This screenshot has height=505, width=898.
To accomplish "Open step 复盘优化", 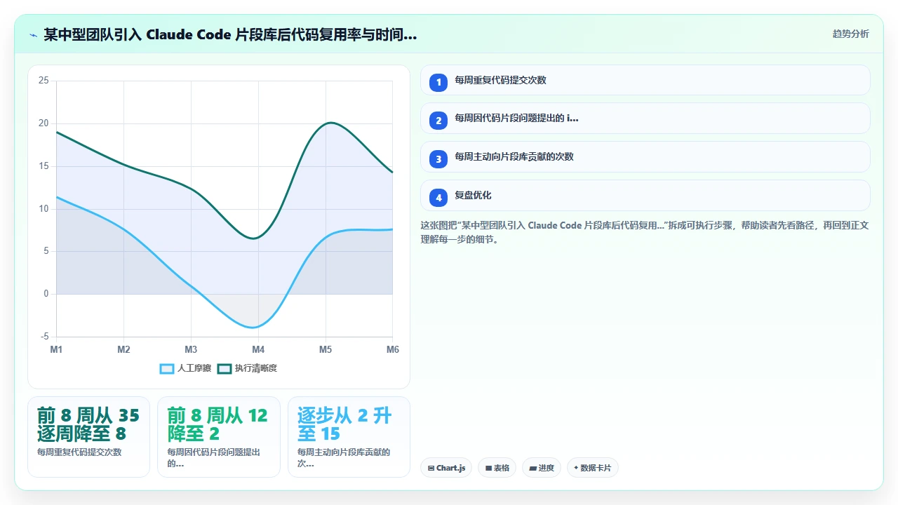I will click(x=645, y=196).
